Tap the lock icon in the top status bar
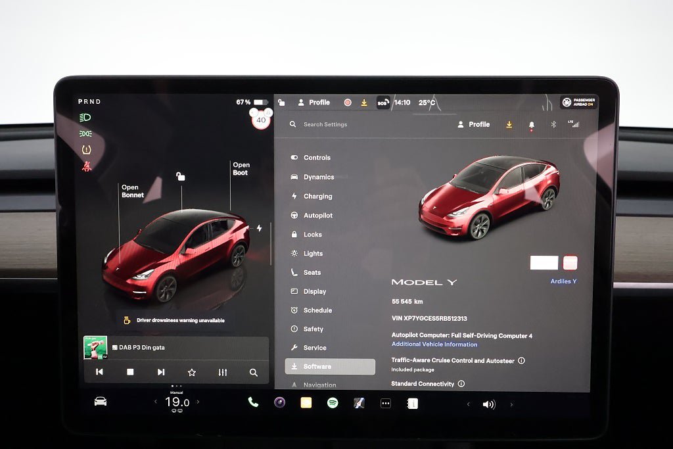Viewport: 673px width, 449px height. tap(281, 102)
